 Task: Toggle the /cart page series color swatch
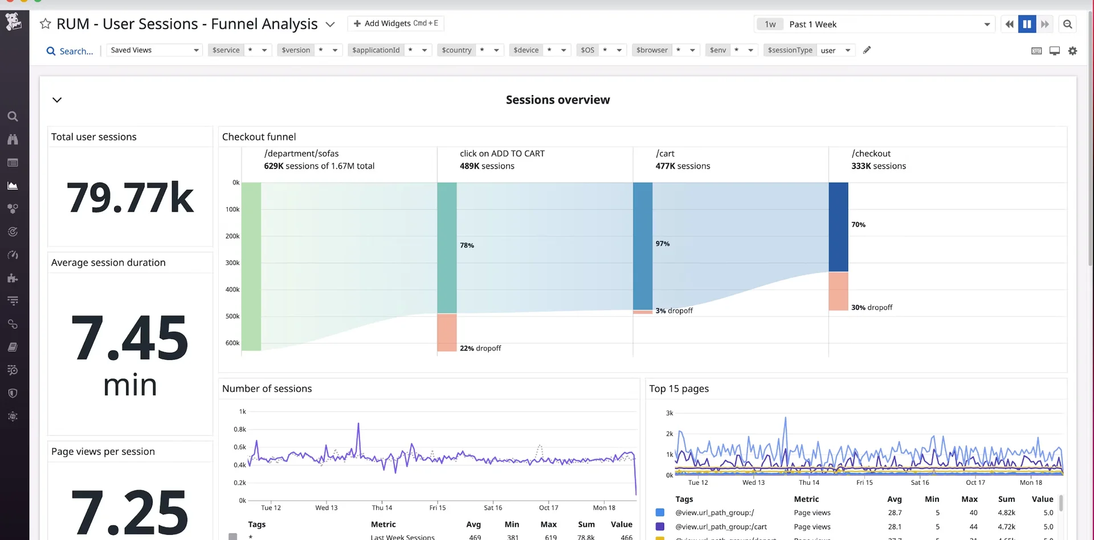660,526
